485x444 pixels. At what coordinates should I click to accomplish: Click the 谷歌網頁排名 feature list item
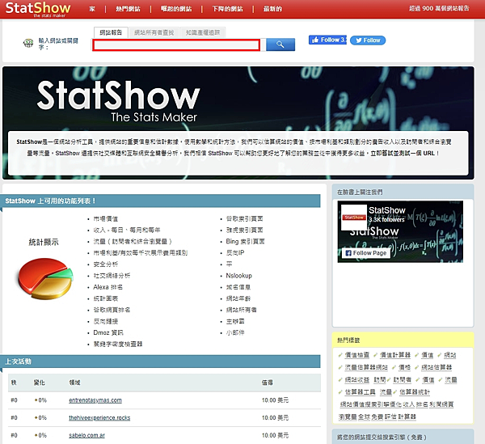click(x=112, y=310)
